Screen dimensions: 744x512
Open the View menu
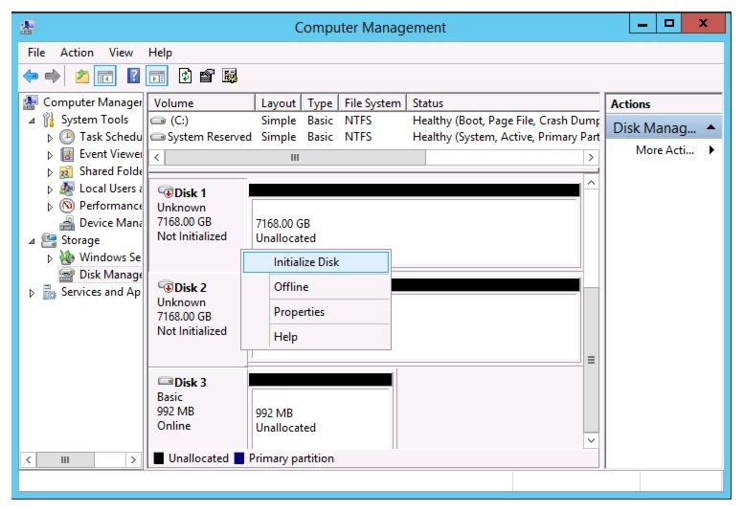click(121, 52)
